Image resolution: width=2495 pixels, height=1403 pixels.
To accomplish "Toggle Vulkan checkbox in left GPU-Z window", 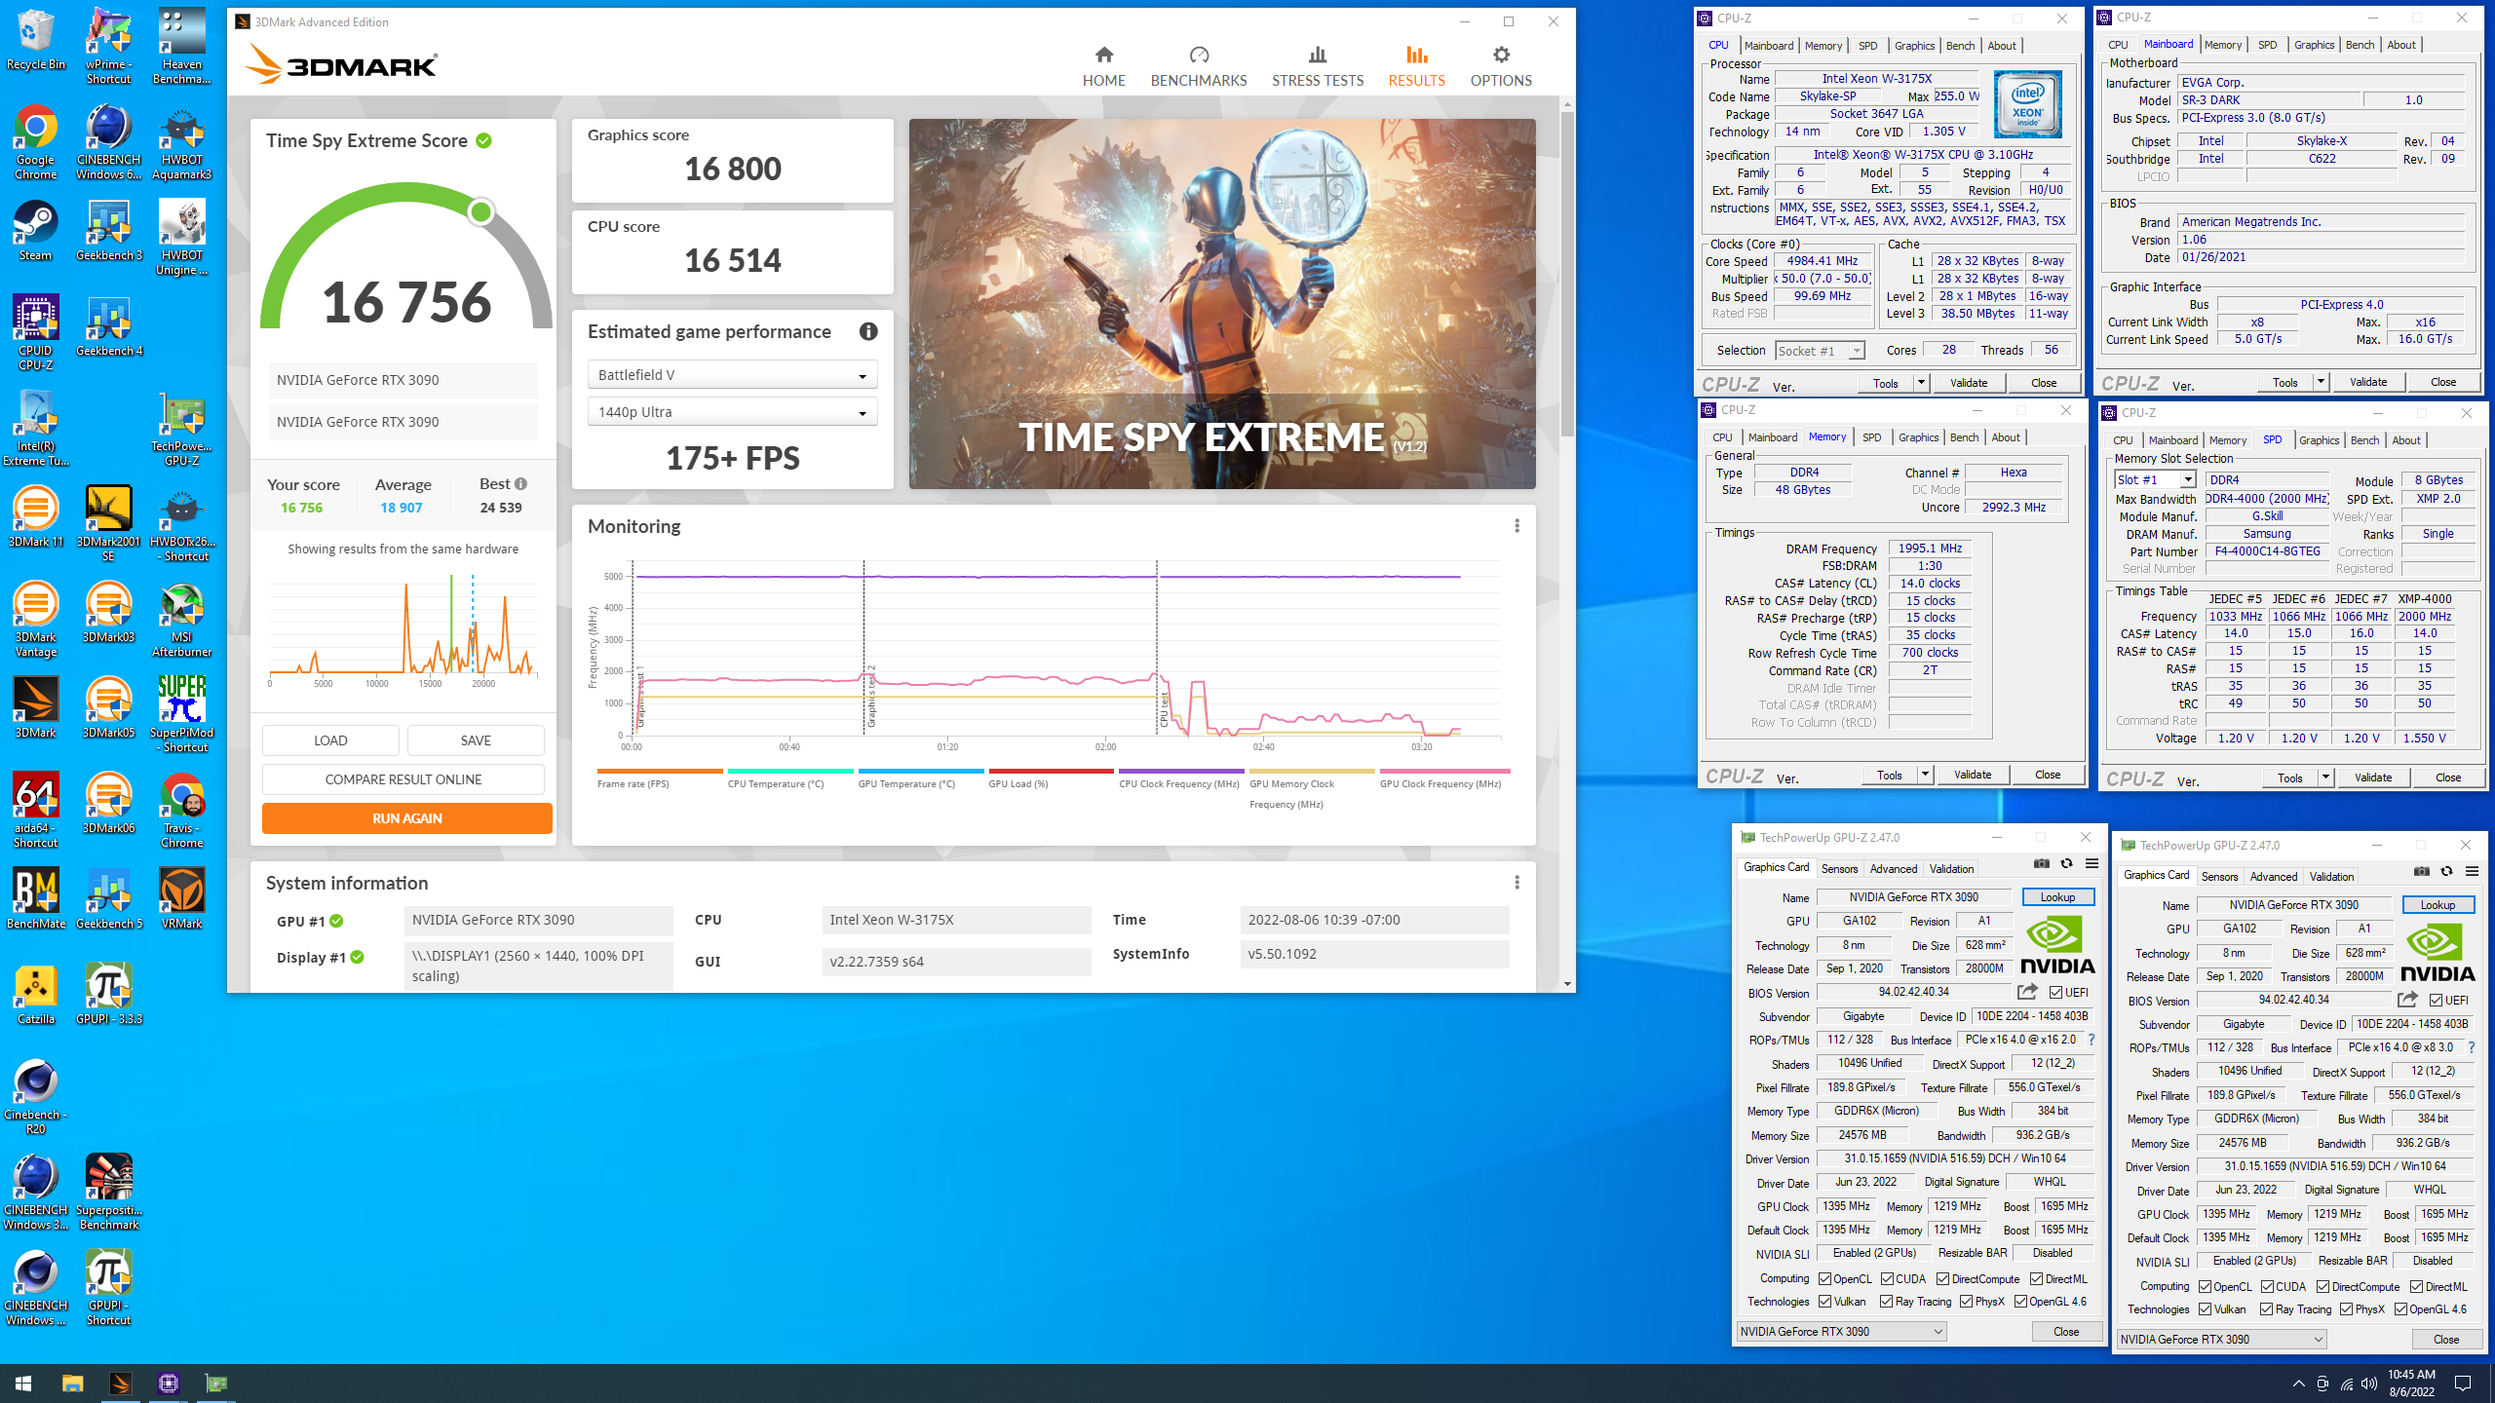I will (x=1824, y=1302).
